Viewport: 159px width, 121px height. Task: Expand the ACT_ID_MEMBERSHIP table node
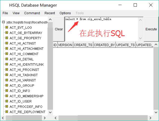7,96
